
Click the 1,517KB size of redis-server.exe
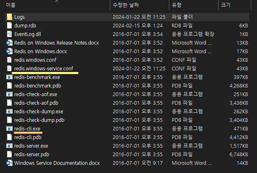239,146
